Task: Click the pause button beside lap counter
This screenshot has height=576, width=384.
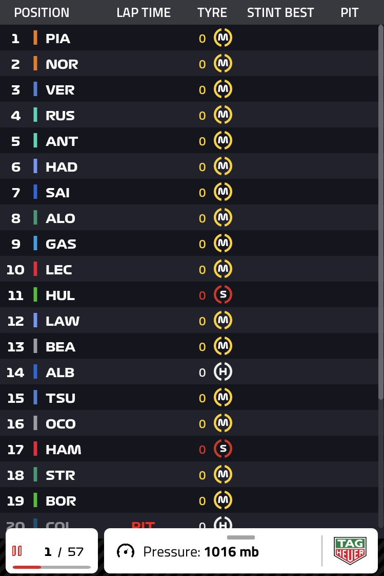Action: click(17, 551)
